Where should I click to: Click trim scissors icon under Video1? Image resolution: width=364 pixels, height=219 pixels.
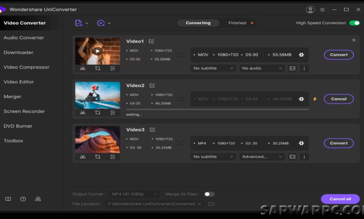83,68
